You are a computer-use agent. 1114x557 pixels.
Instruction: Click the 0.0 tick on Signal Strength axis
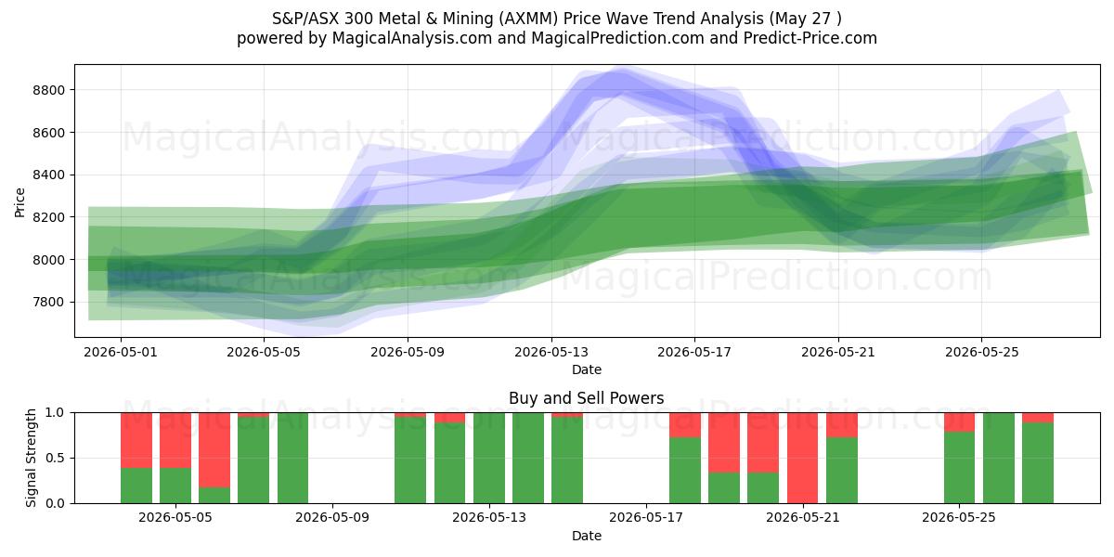[56, 503]
